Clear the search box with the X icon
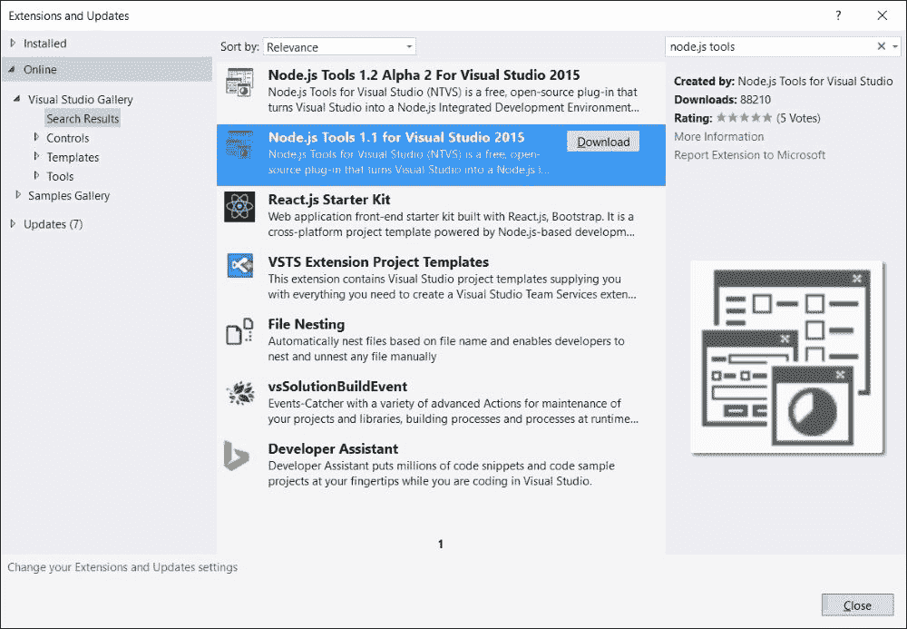The width and height of the screenshot is (907, 629). (x=881, y=46)
